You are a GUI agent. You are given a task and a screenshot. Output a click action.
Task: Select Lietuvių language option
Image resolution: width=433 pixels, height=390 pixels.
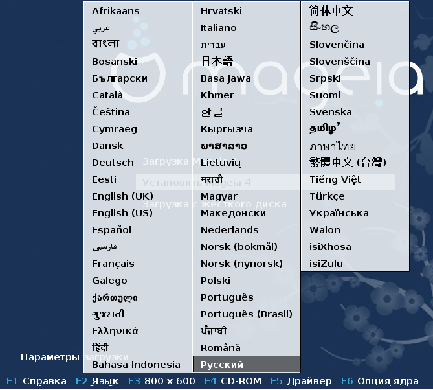[221, 163]
